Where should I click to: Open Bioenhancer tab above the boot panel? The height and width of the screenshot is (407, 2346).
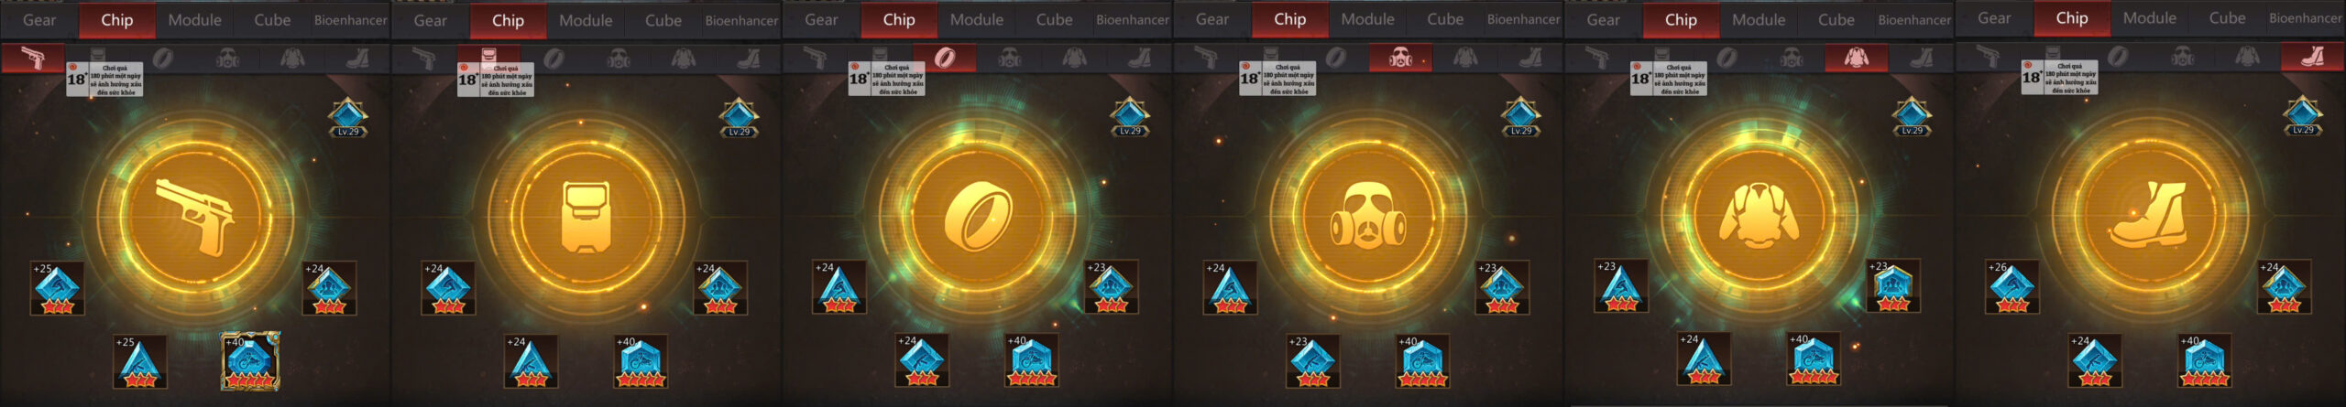(2306, 18)
